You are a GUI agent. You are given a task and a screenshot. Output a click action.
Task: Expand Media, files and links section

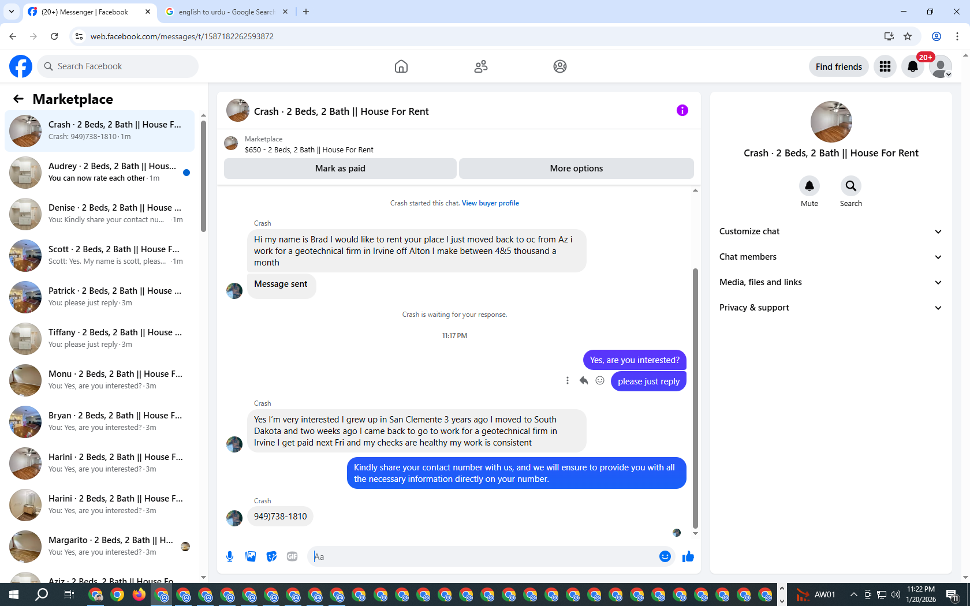click(x=831, y=282)
